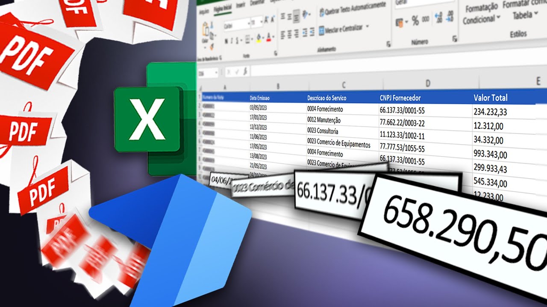Select cell with value 12.312,00
This screenshot has height=307, width=547.
point(488,126)
